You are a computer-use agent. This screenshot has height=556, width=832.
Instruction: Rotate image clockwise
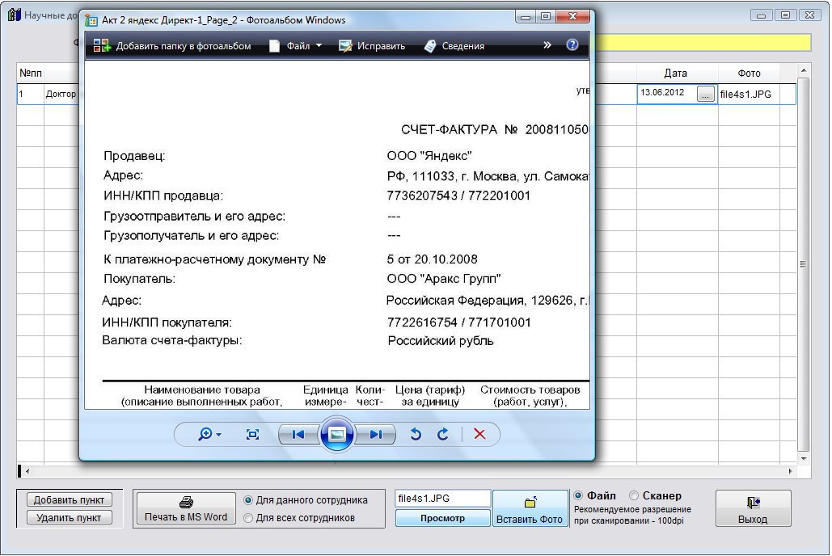[442, 435]
